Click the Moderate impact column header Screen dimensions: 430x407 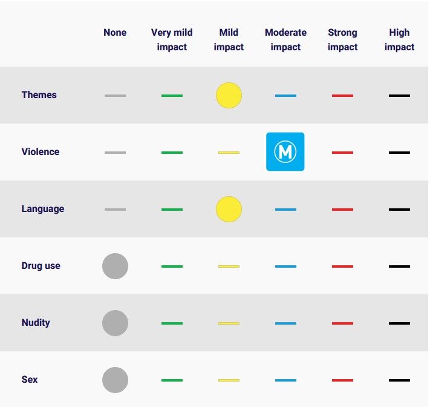[285, 39]
